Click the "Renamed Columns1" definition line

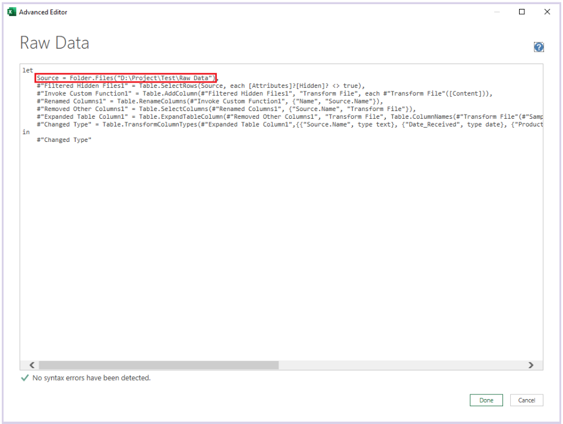[210, 101]
